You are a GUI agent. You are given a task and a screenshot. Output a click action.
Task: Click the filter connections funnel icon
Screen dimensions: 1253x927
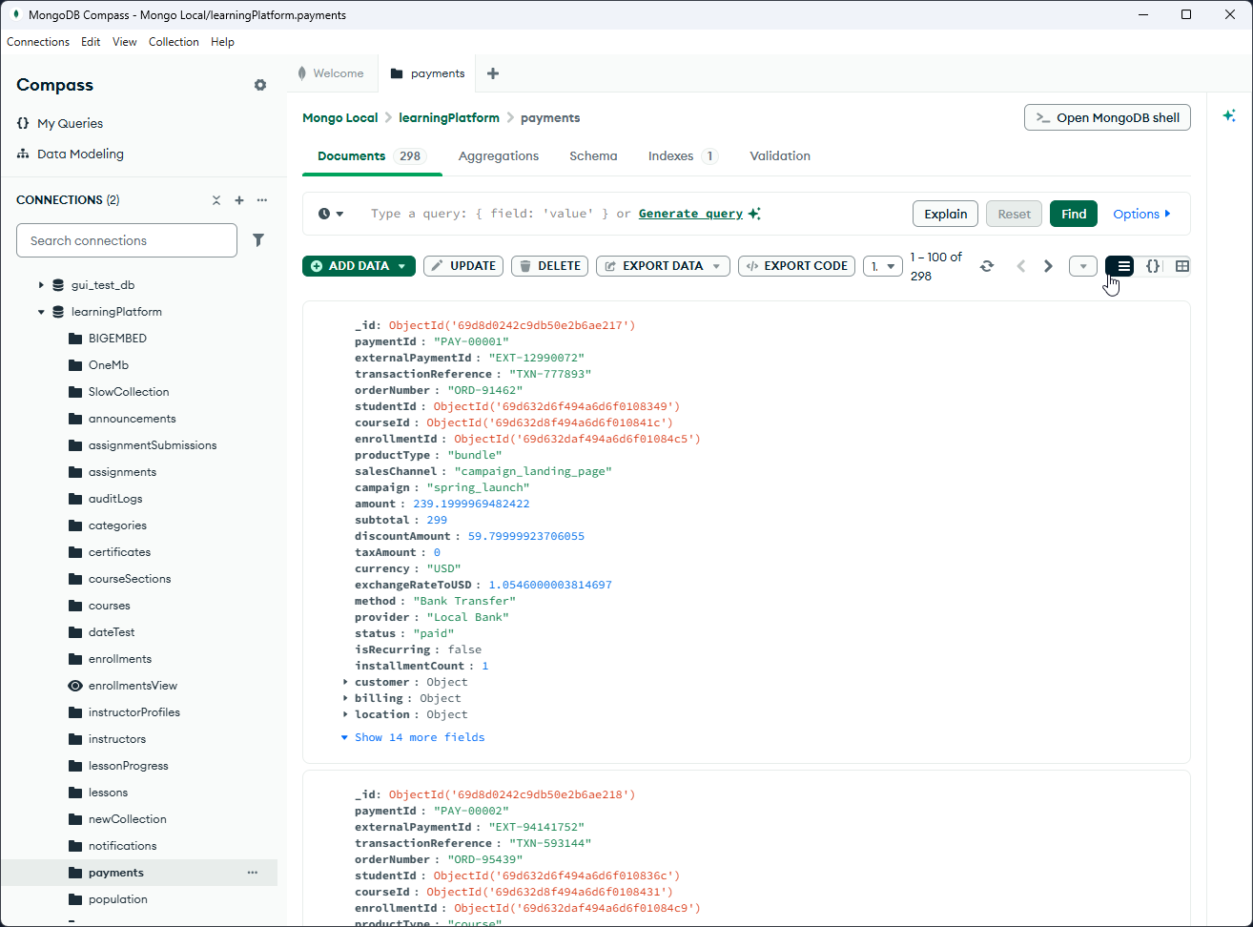coord(258,240)
